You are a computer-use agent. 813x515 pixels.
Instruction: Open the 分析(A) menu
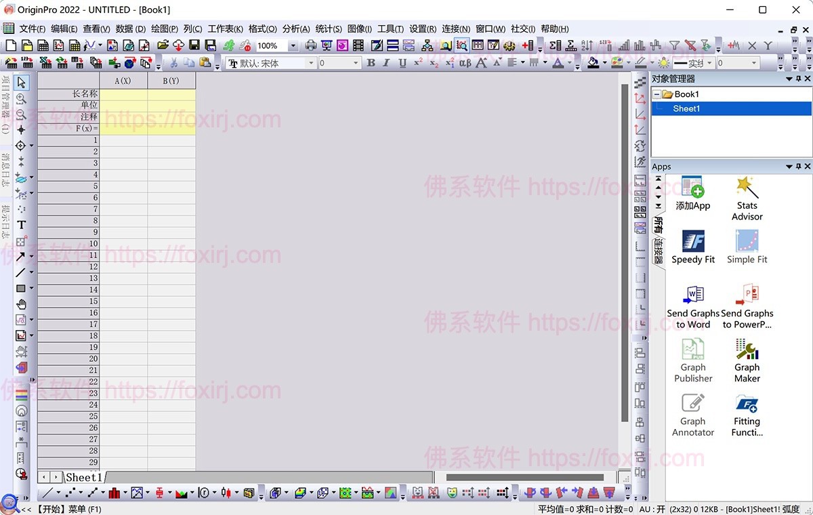[x=296, y=28]
